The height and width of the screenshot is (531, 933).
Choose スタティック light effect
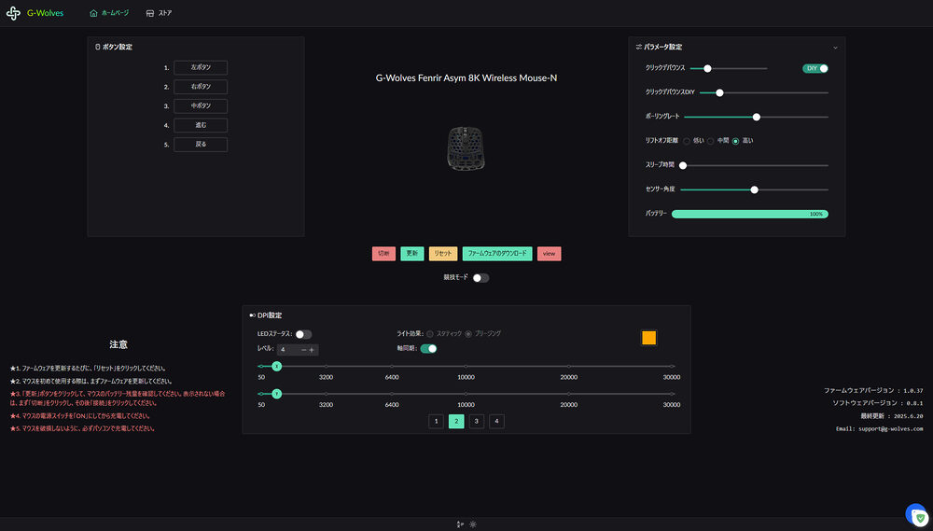pyautogui.click(x=429, y=334)
